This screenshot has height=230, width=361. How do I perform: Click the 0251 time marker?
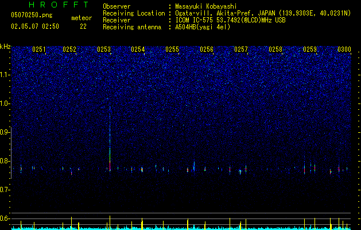coord(39,49)
